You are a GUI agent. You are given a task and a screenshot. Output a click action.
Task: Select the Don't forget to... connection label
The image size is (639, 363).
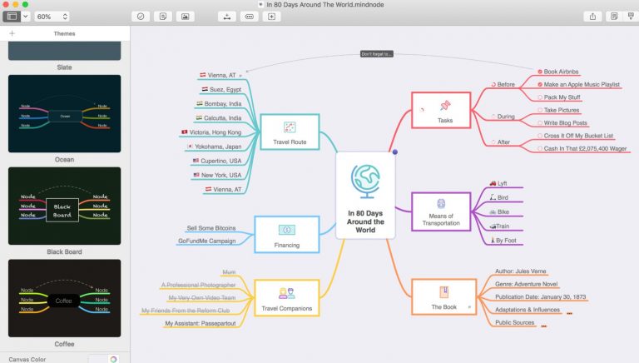377,54
